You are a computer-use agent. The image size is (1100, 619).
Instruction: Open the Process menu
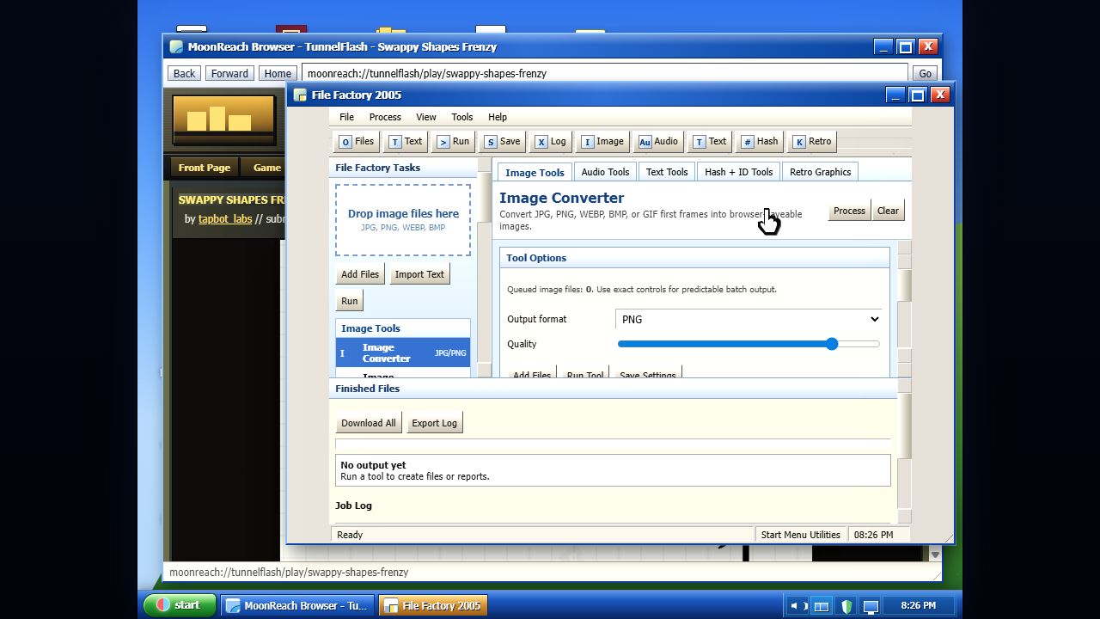[x=385, y=117]
